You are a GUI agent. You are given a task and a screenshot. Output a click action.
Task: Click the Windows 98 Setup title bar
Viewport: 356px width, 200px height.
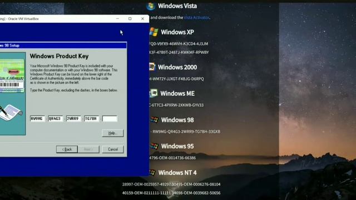pos(63,46)
